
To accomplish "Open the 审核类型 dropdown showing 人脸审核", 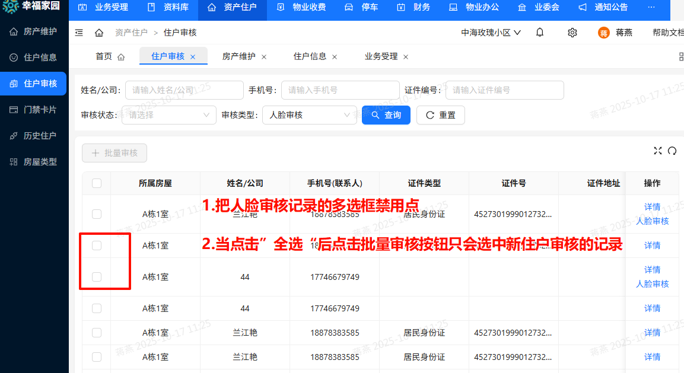I will 309,114.
